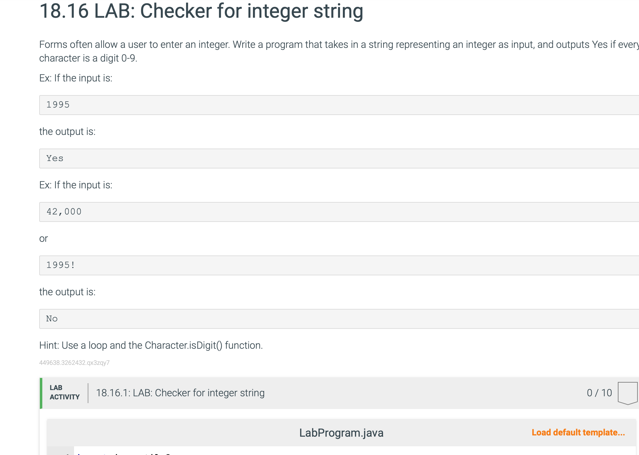Click the activity ID text 449638.3262432.qx3zqy7
Screen dimensions: 639x455
[x=74, y=363]
